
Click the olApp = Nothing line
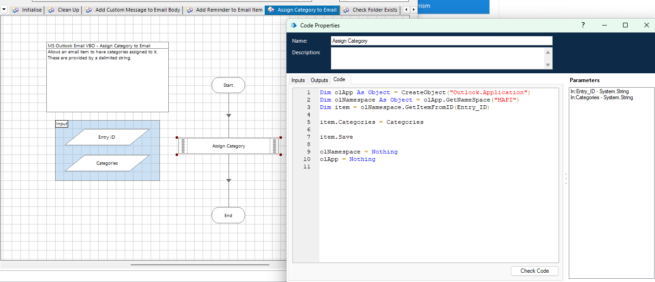(348, 159)
